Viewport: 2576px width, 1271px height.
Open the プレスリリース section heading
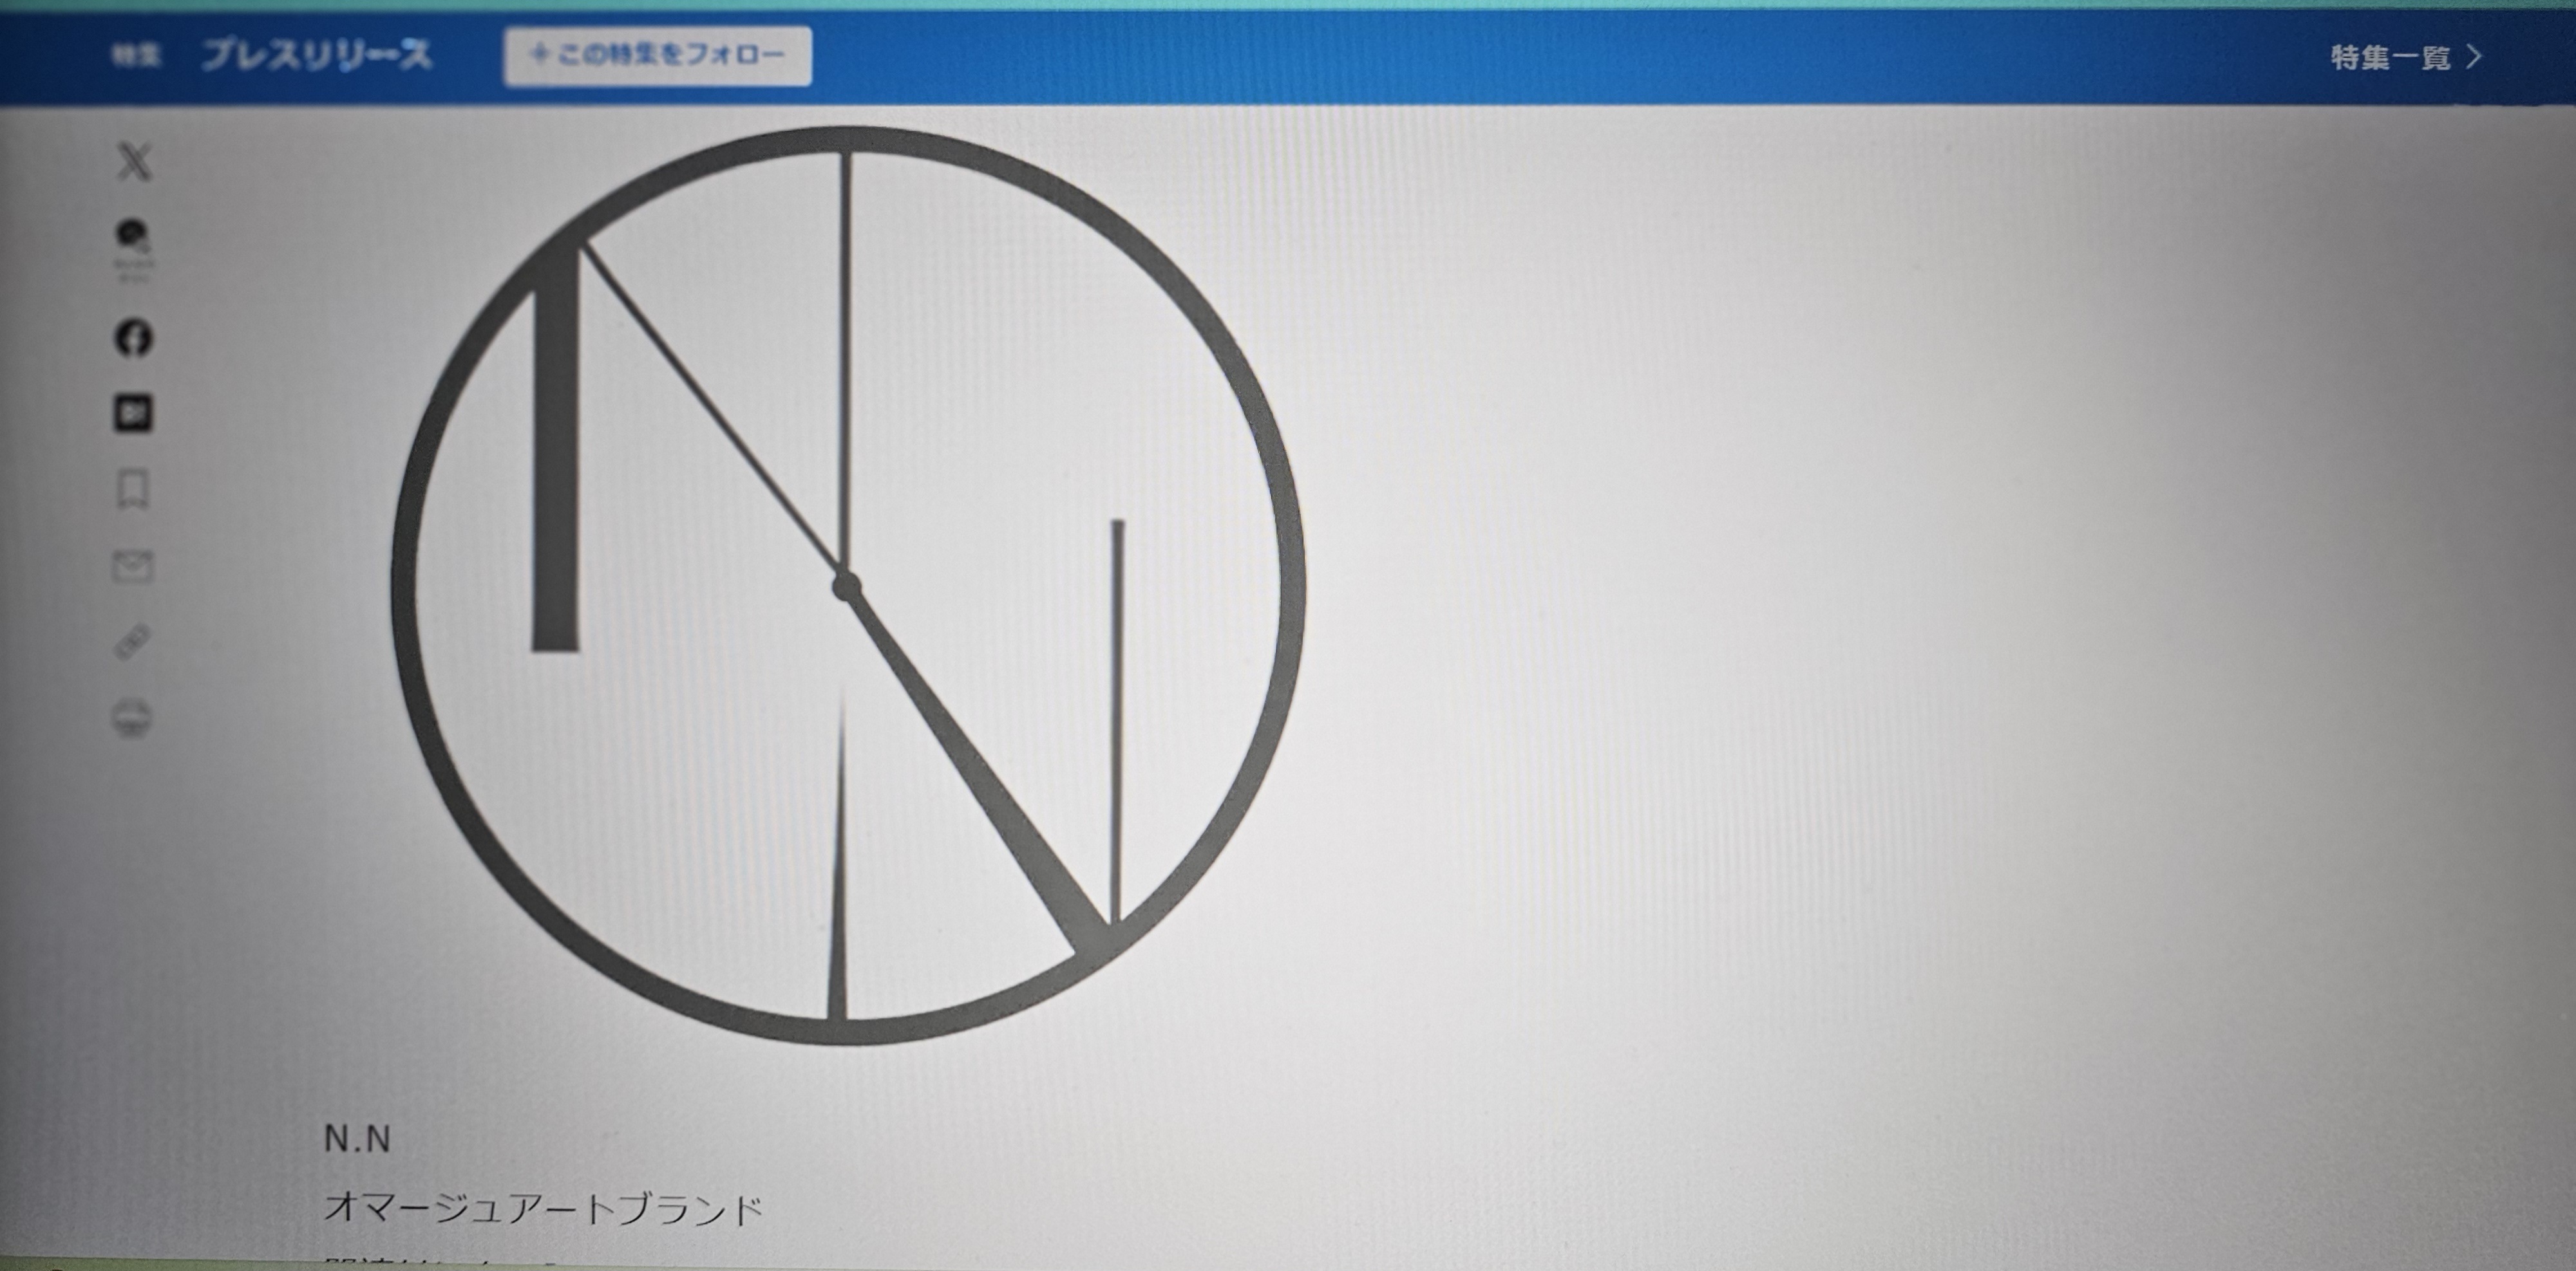[316, 55]
